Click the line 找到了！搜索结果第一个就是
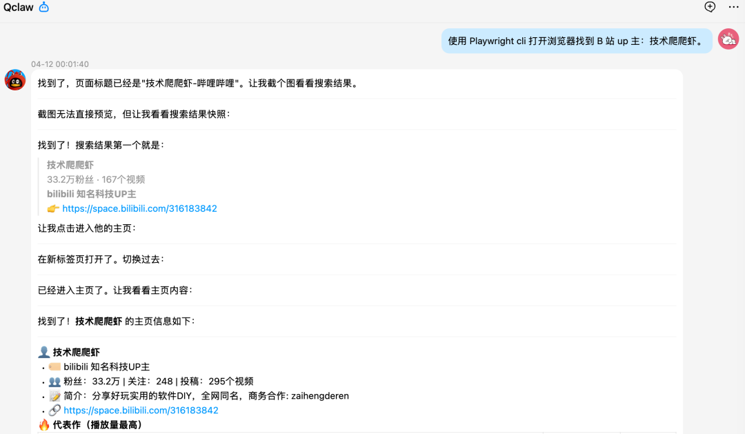The image size is (745, 434). 101,145
